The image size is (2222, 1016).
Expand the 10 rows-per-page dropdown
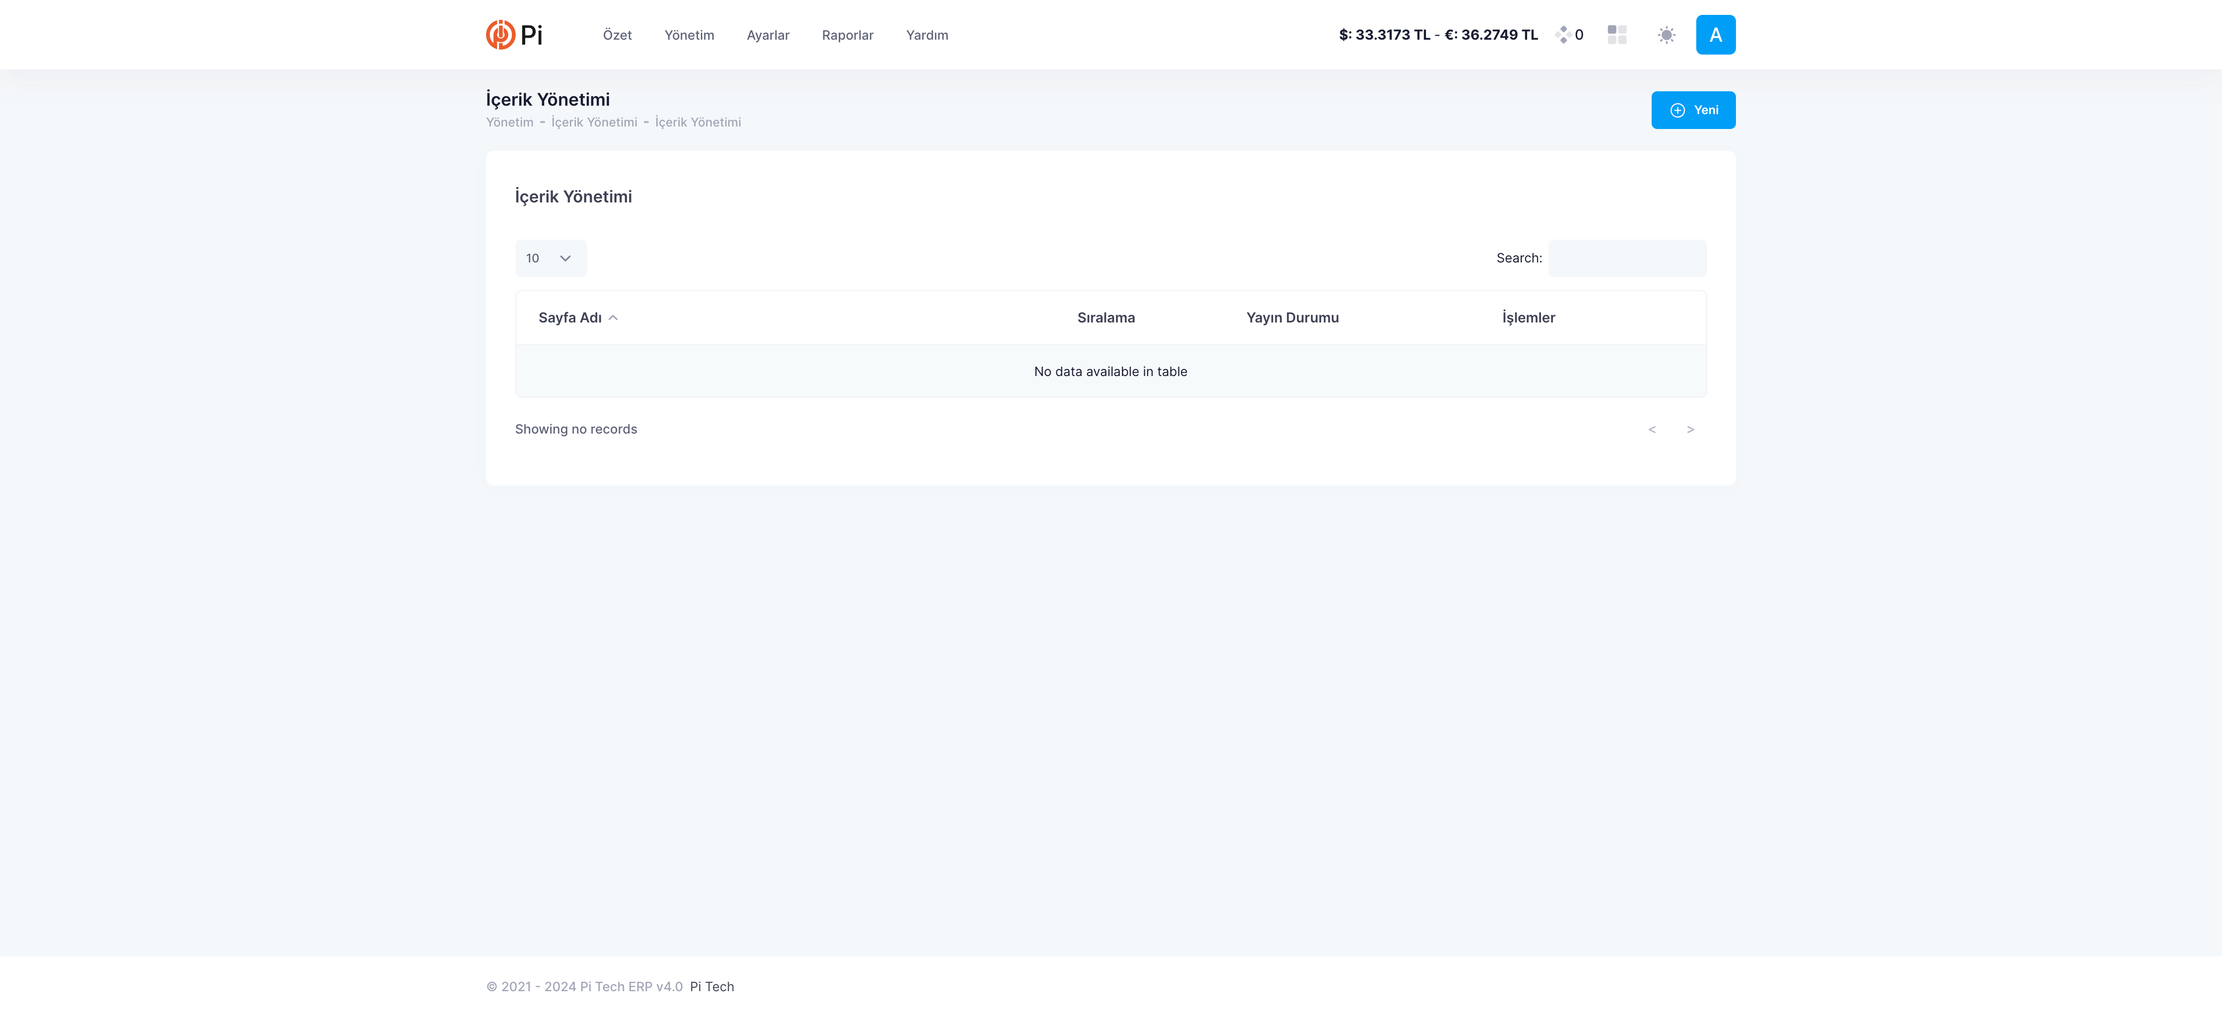pos(551,258)
